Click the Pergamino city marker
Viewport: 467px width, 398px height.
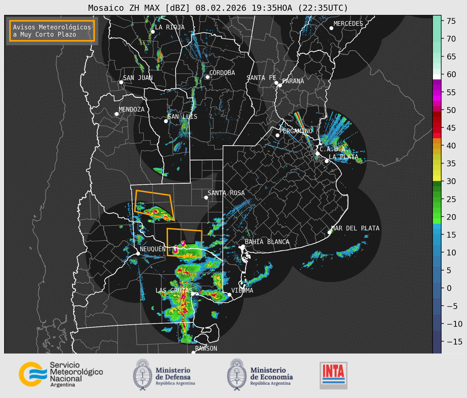tap(277, 135)
